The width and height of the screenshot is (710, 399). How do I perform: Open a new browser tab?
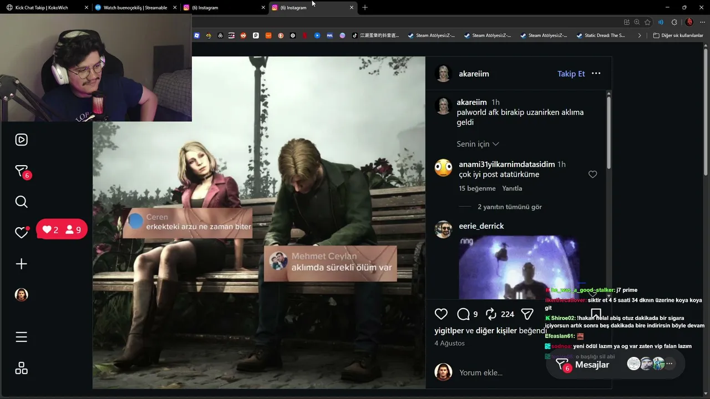pos(365,7)
